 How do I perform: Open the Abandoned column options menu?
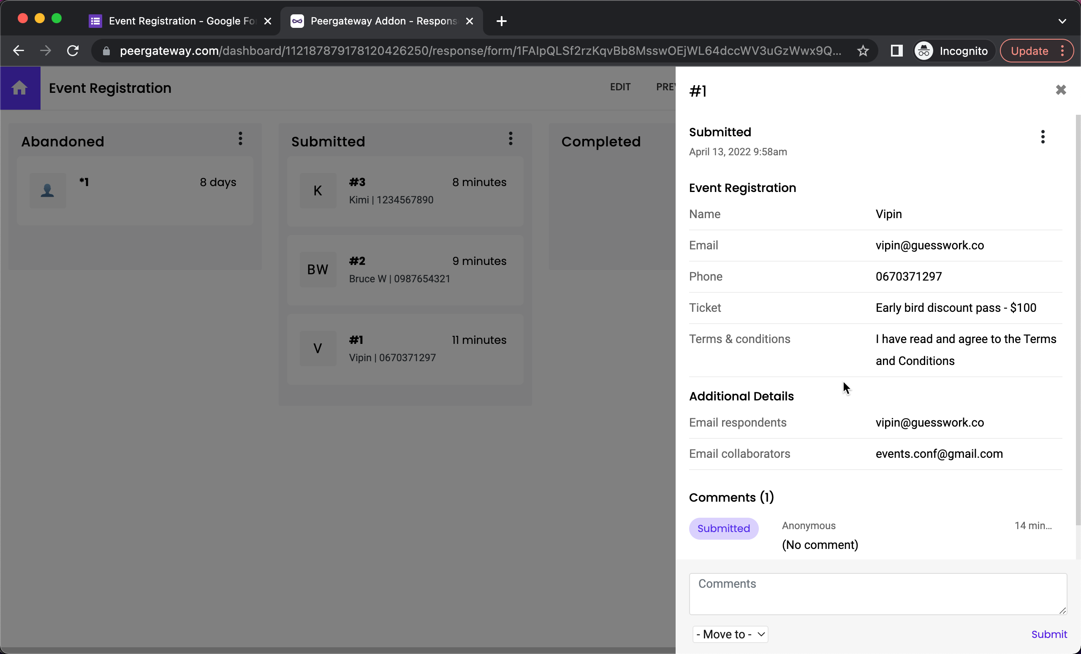pos(240,139)
